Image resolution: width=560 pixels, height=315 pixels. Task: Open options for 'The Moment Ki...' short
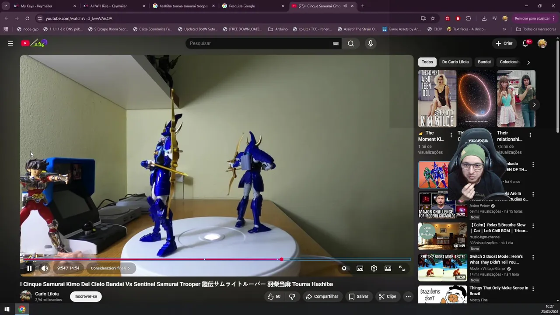pos(451,135)
